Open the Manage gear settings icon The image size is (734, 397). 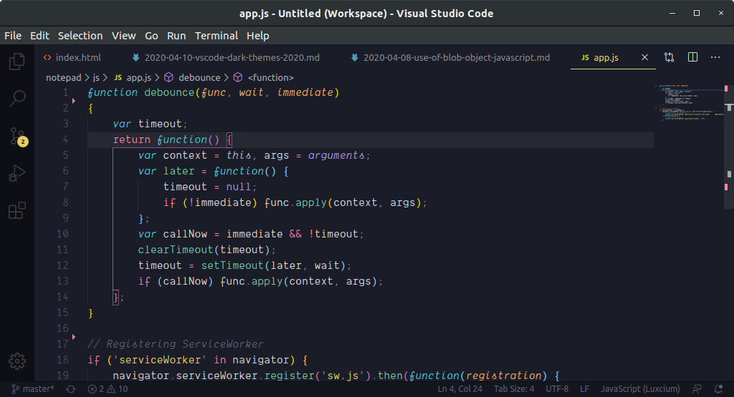(17, 361)
